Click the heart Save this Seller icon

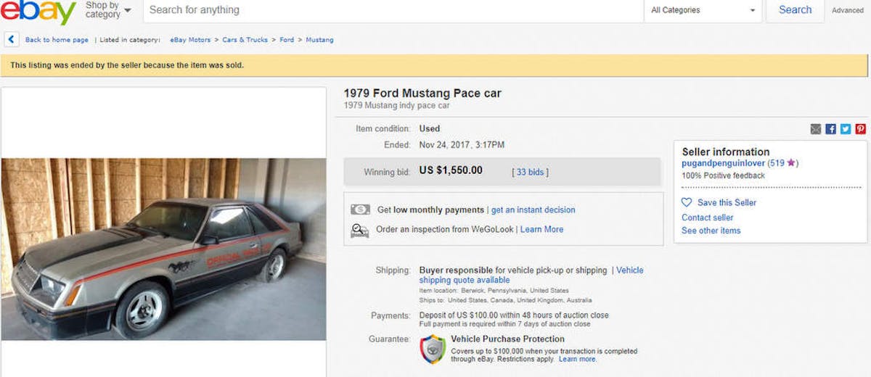[x=687, y=203]
